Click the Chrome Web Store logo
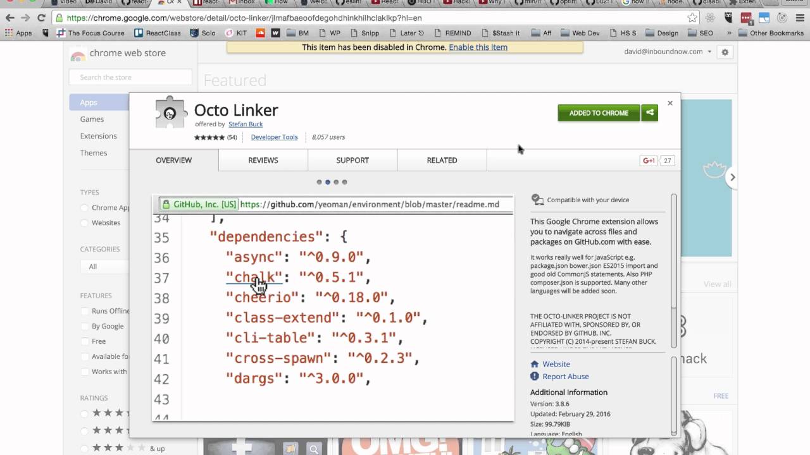810x455 pixels. pos(78,54)
